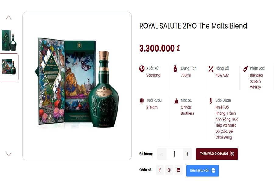The image size is (274, 183).
Task: Increase quantity with plus button
Action: pyautogui.click(x=187, y=154)
